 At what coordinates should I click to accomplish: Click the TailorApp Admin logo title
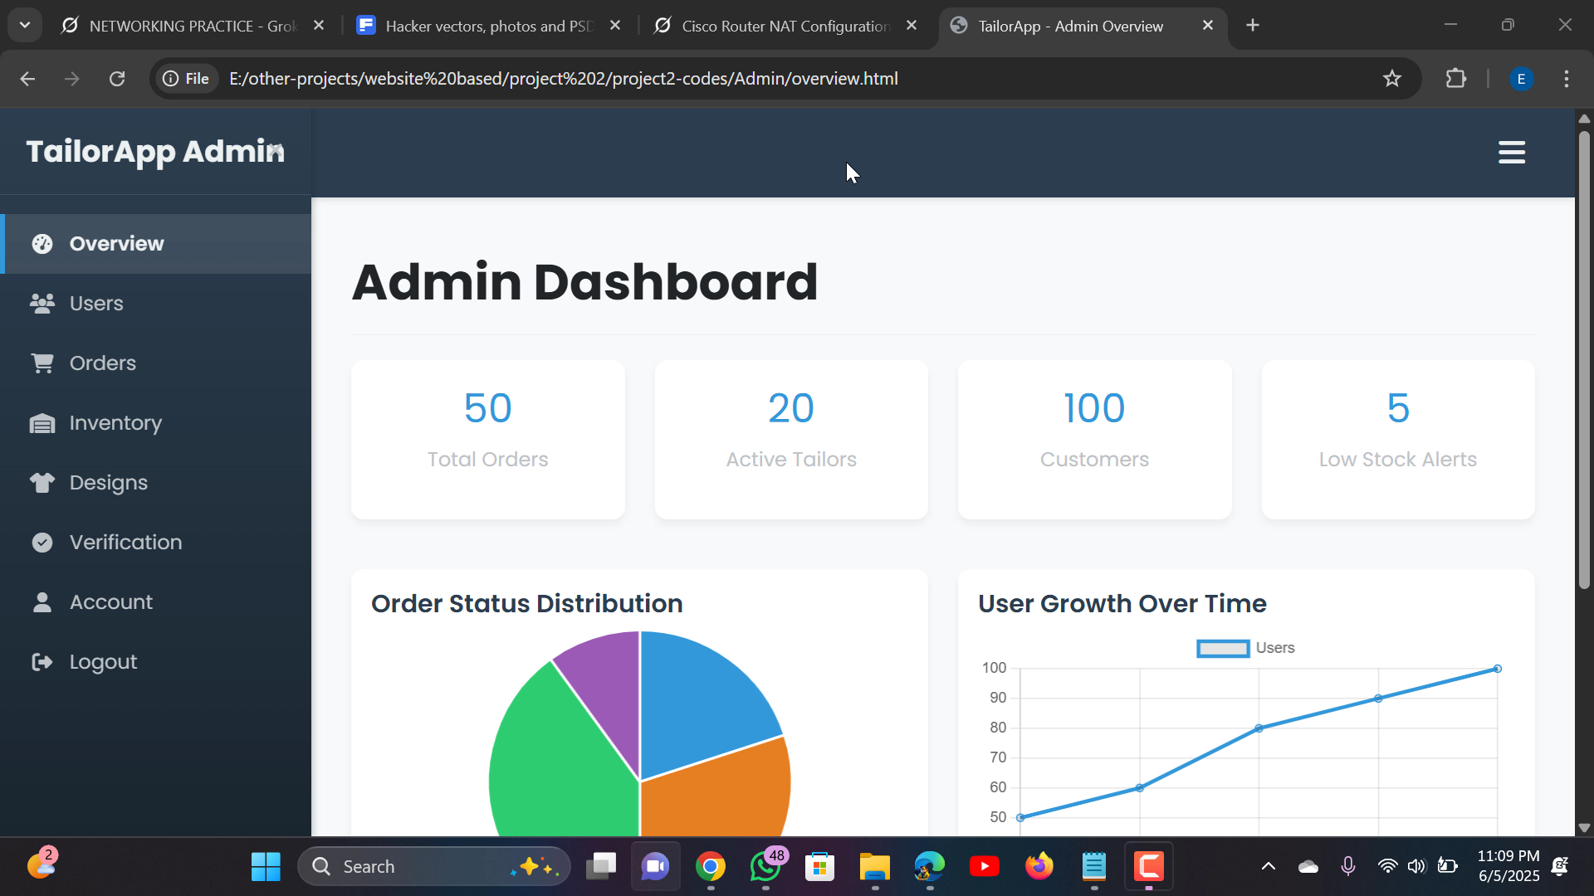[x=155, y=152]
